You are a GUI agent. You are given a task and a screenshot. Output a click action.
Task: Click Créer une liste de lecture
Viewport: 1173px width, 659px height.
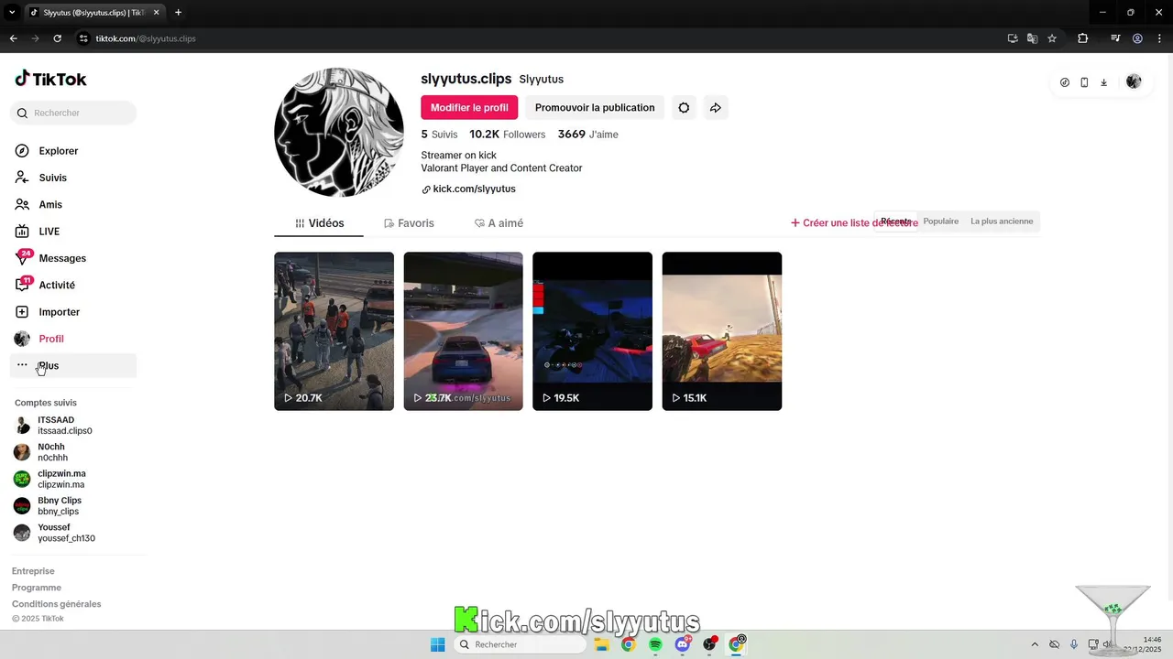[854, 223]
